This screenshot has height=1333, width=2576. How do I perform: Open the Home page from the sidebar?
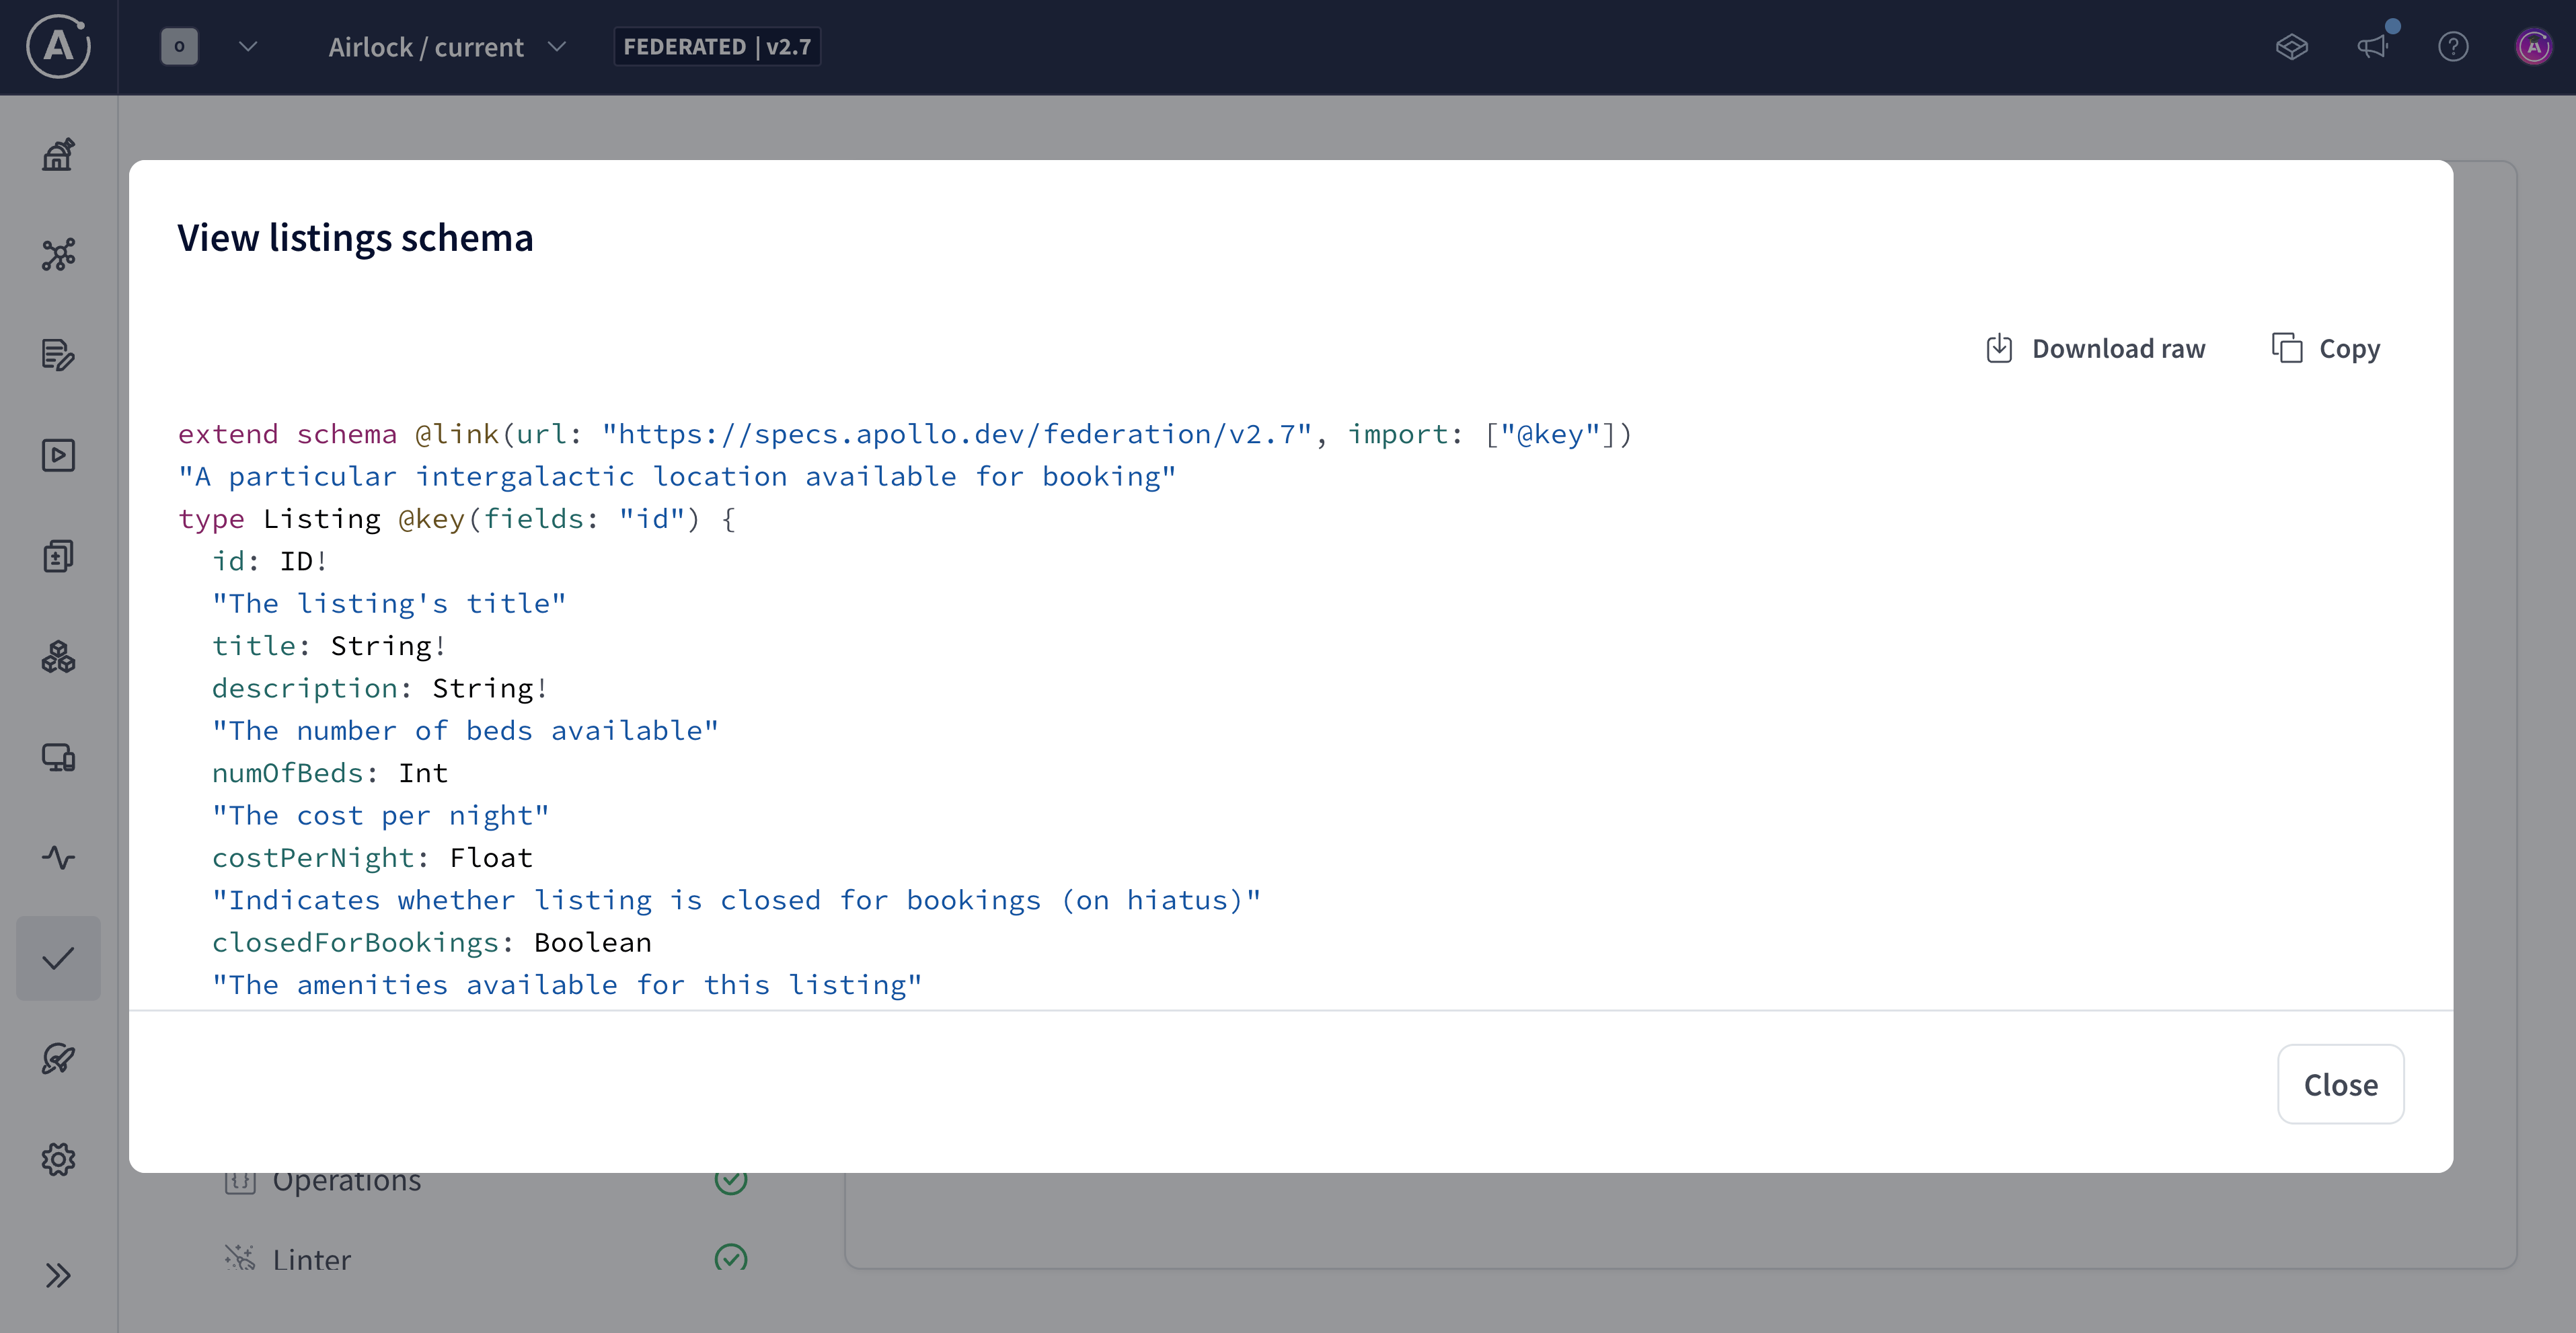pyautogui.click(x=58, y=154)
